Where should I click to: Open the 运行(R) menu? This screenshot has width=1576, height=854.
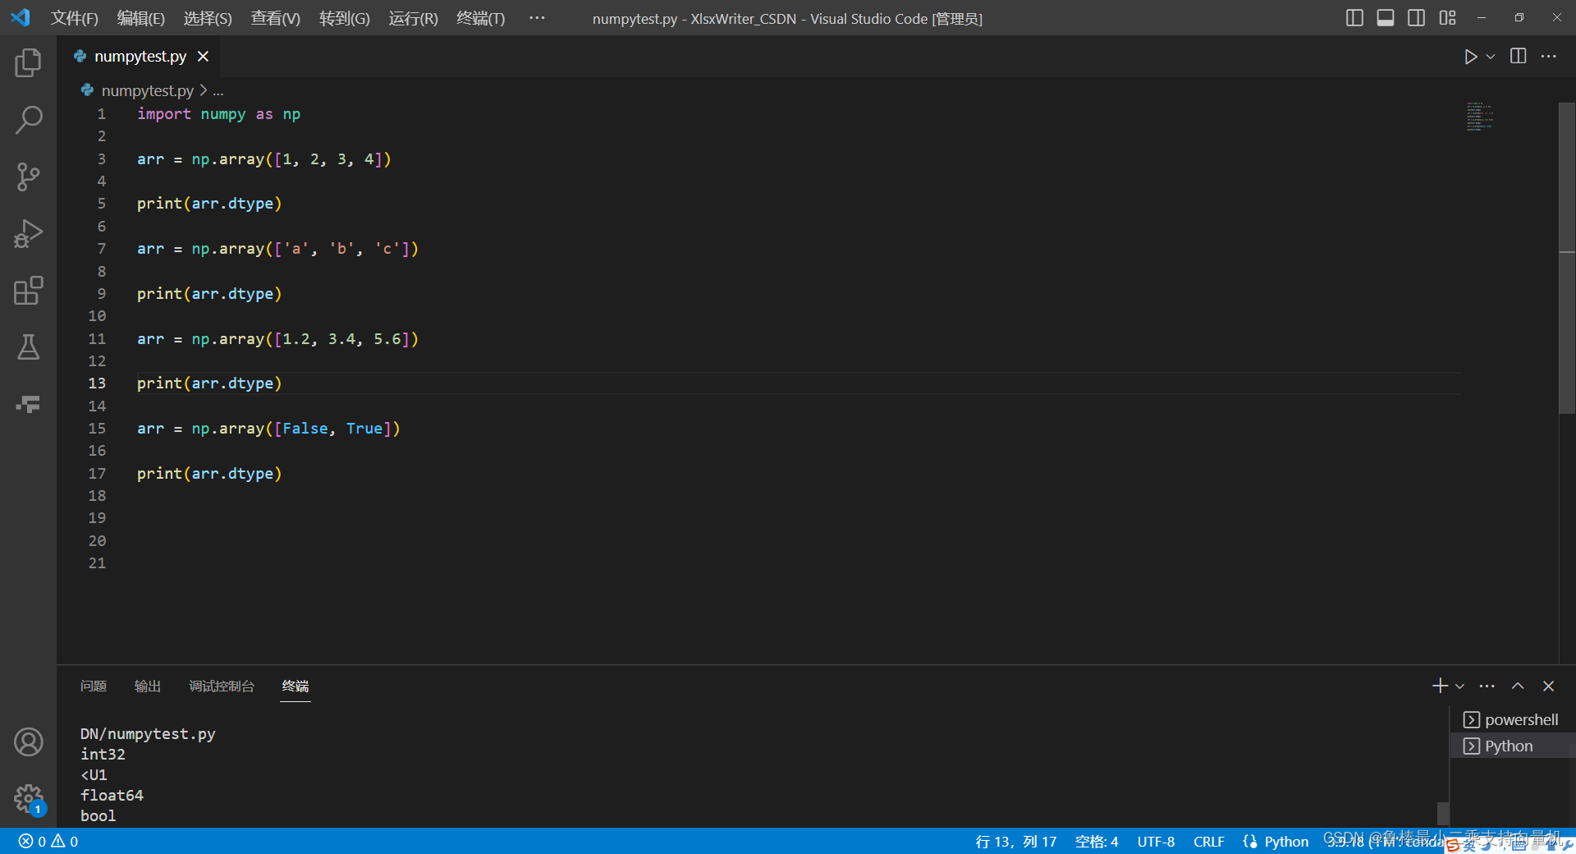tap(414, 18)
